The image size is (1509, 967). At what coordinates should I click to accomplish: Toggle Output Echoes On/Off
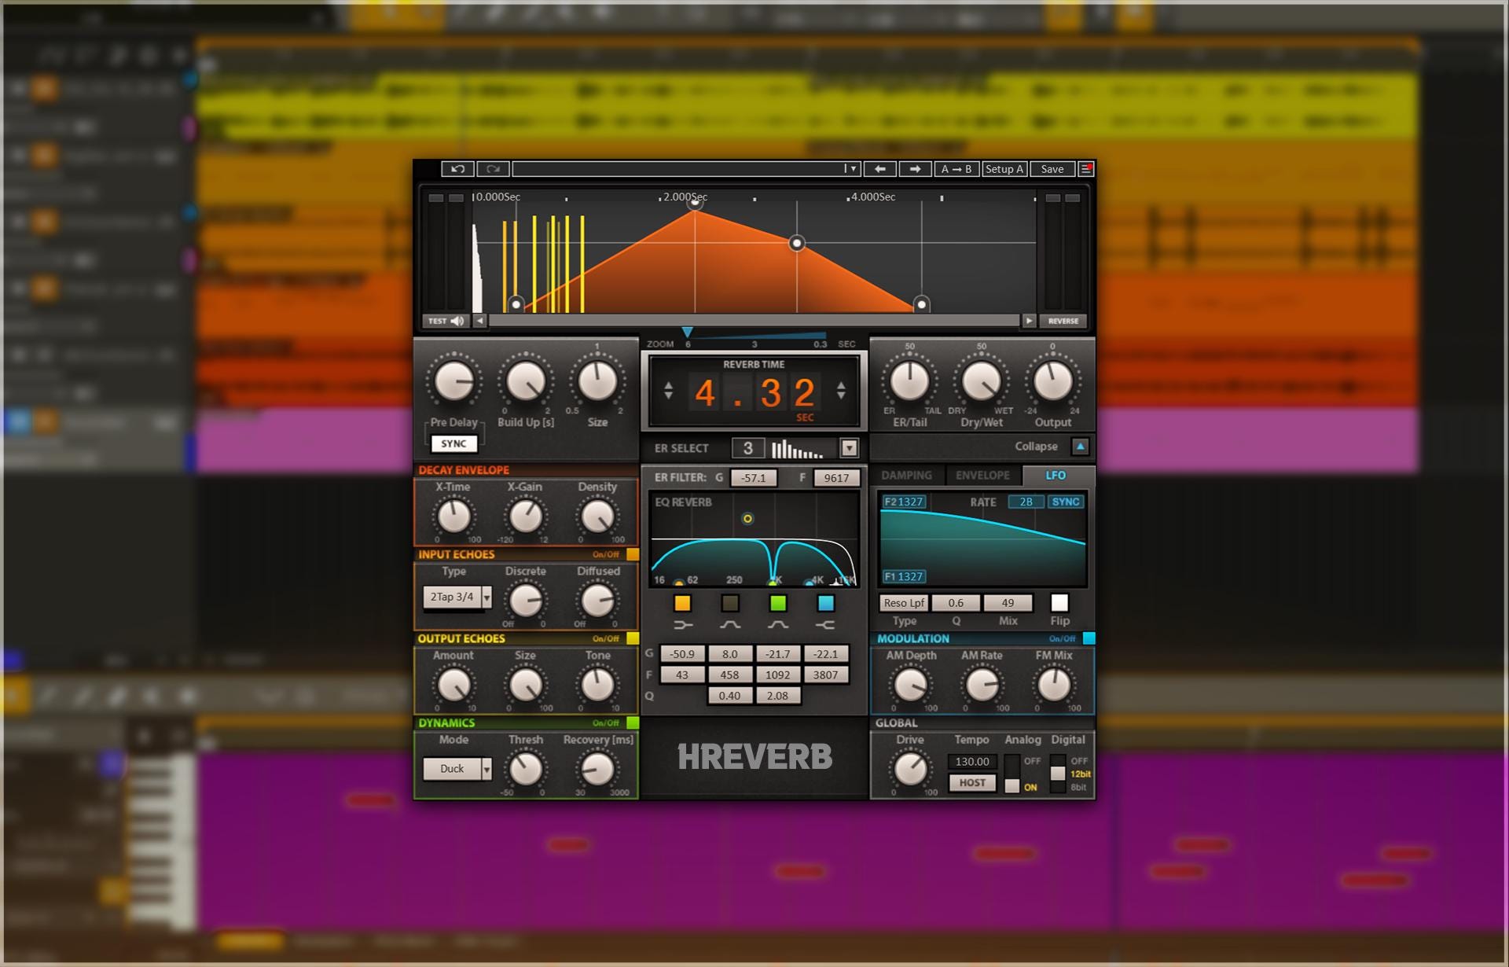(x=633, y=638)
